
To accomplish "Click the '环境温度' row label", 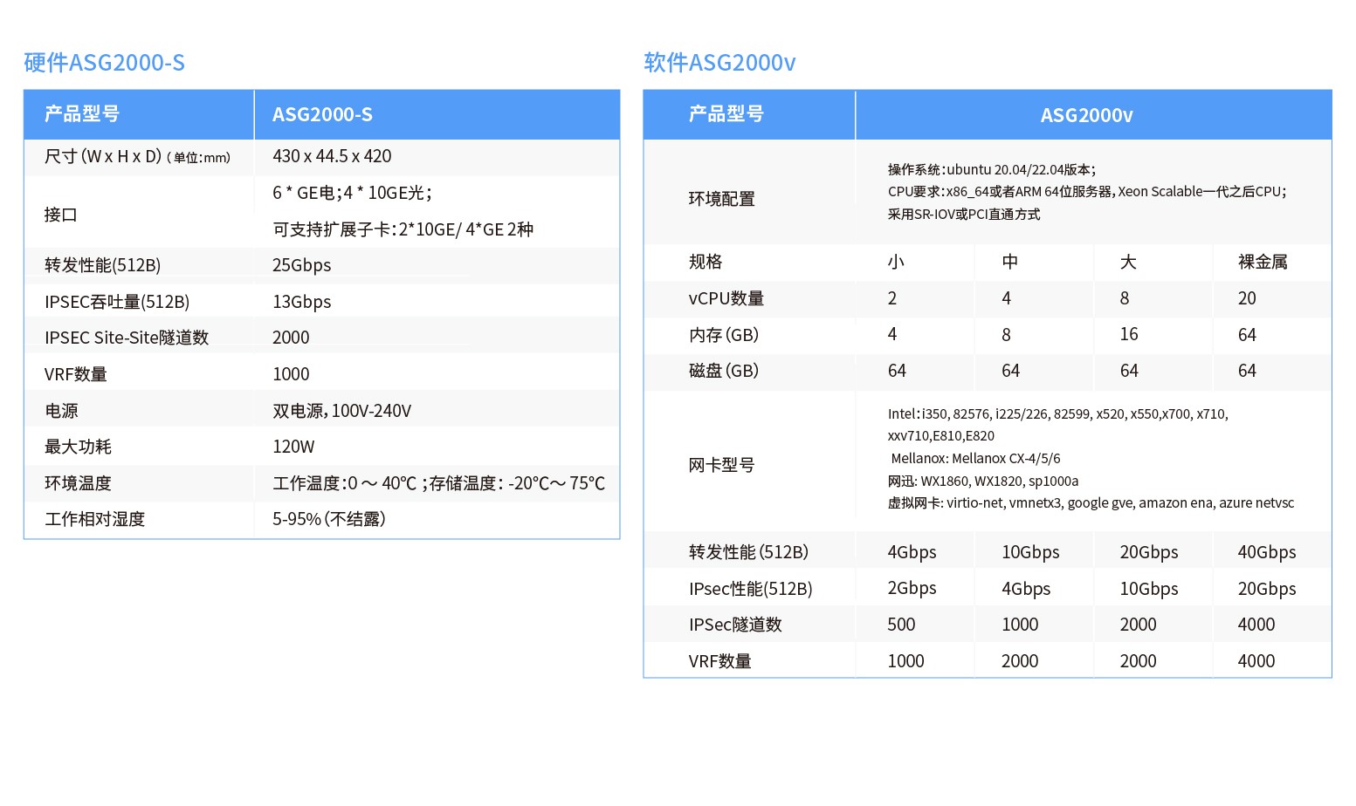I will pos(78,483).
